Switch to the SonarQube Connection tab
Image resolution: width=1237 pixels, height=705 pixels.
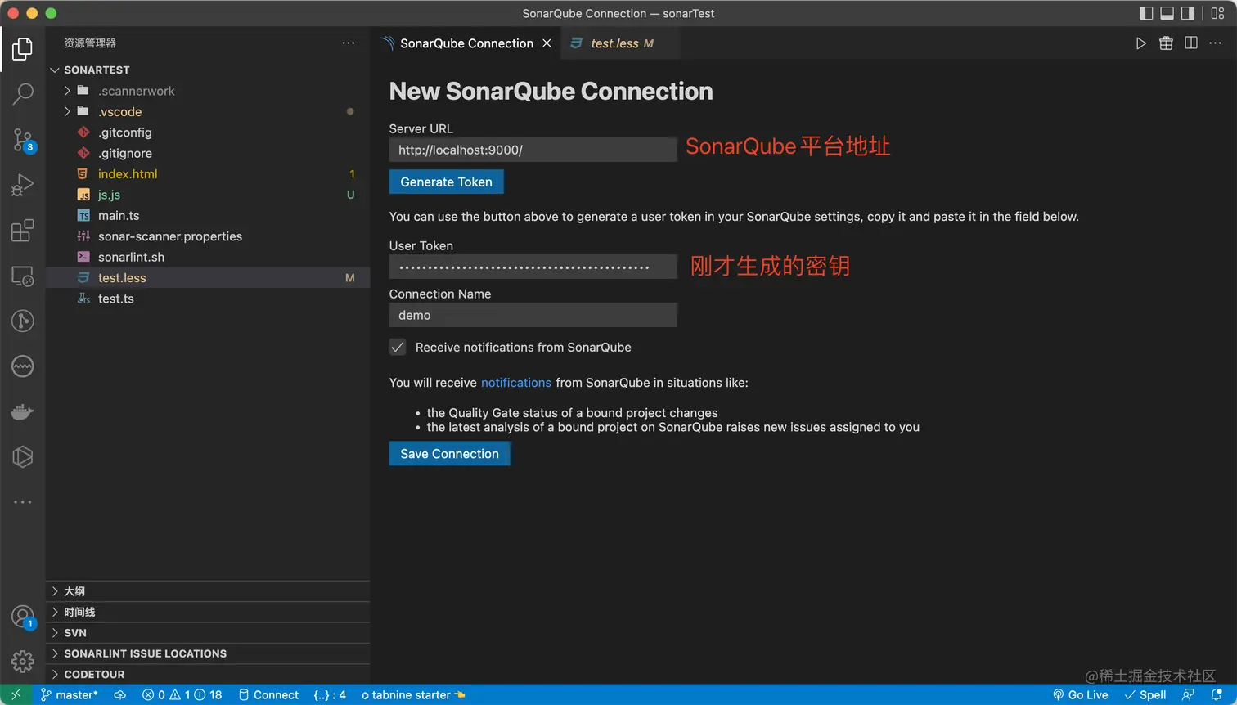pos(466,43)
